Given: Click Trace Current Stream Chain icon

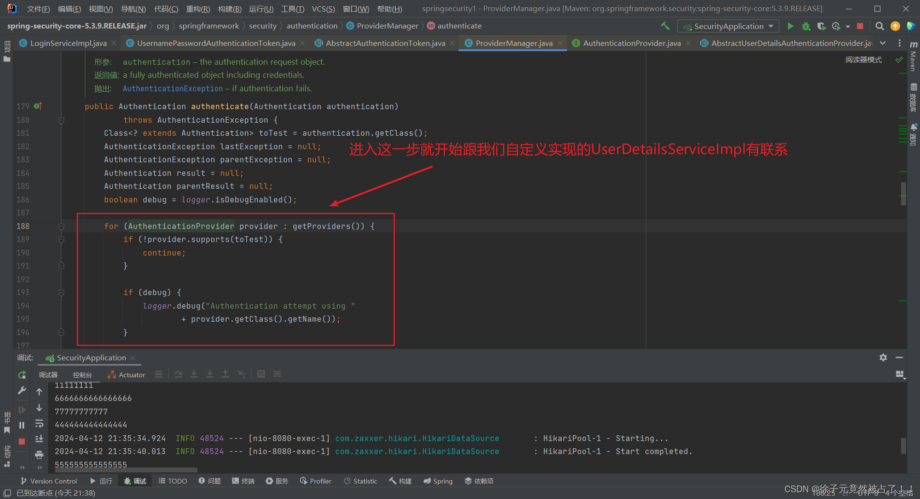Looking at the screenshot, I should (277, 374).
